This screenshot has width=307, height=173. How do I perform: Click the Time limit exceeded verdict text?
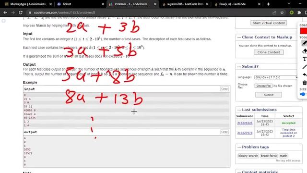point(289,133)
